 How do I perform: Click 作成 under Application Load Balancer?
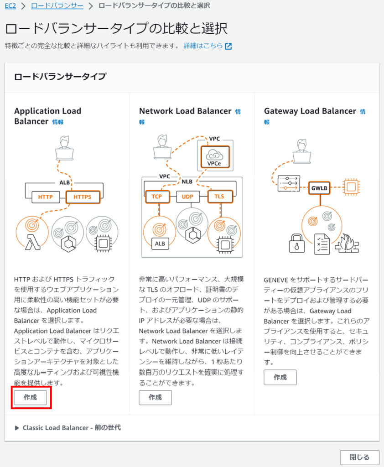click(x=31, y=397)
